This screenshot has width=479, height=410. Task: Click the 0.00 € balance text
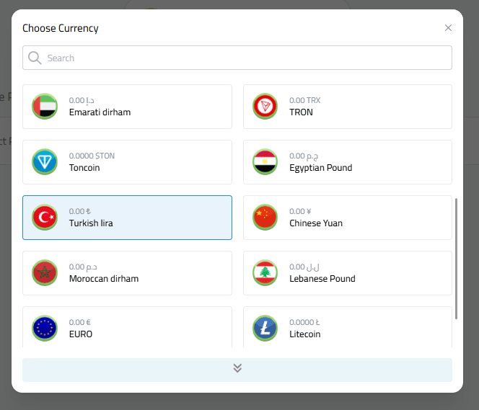click(x=80, y=322)
